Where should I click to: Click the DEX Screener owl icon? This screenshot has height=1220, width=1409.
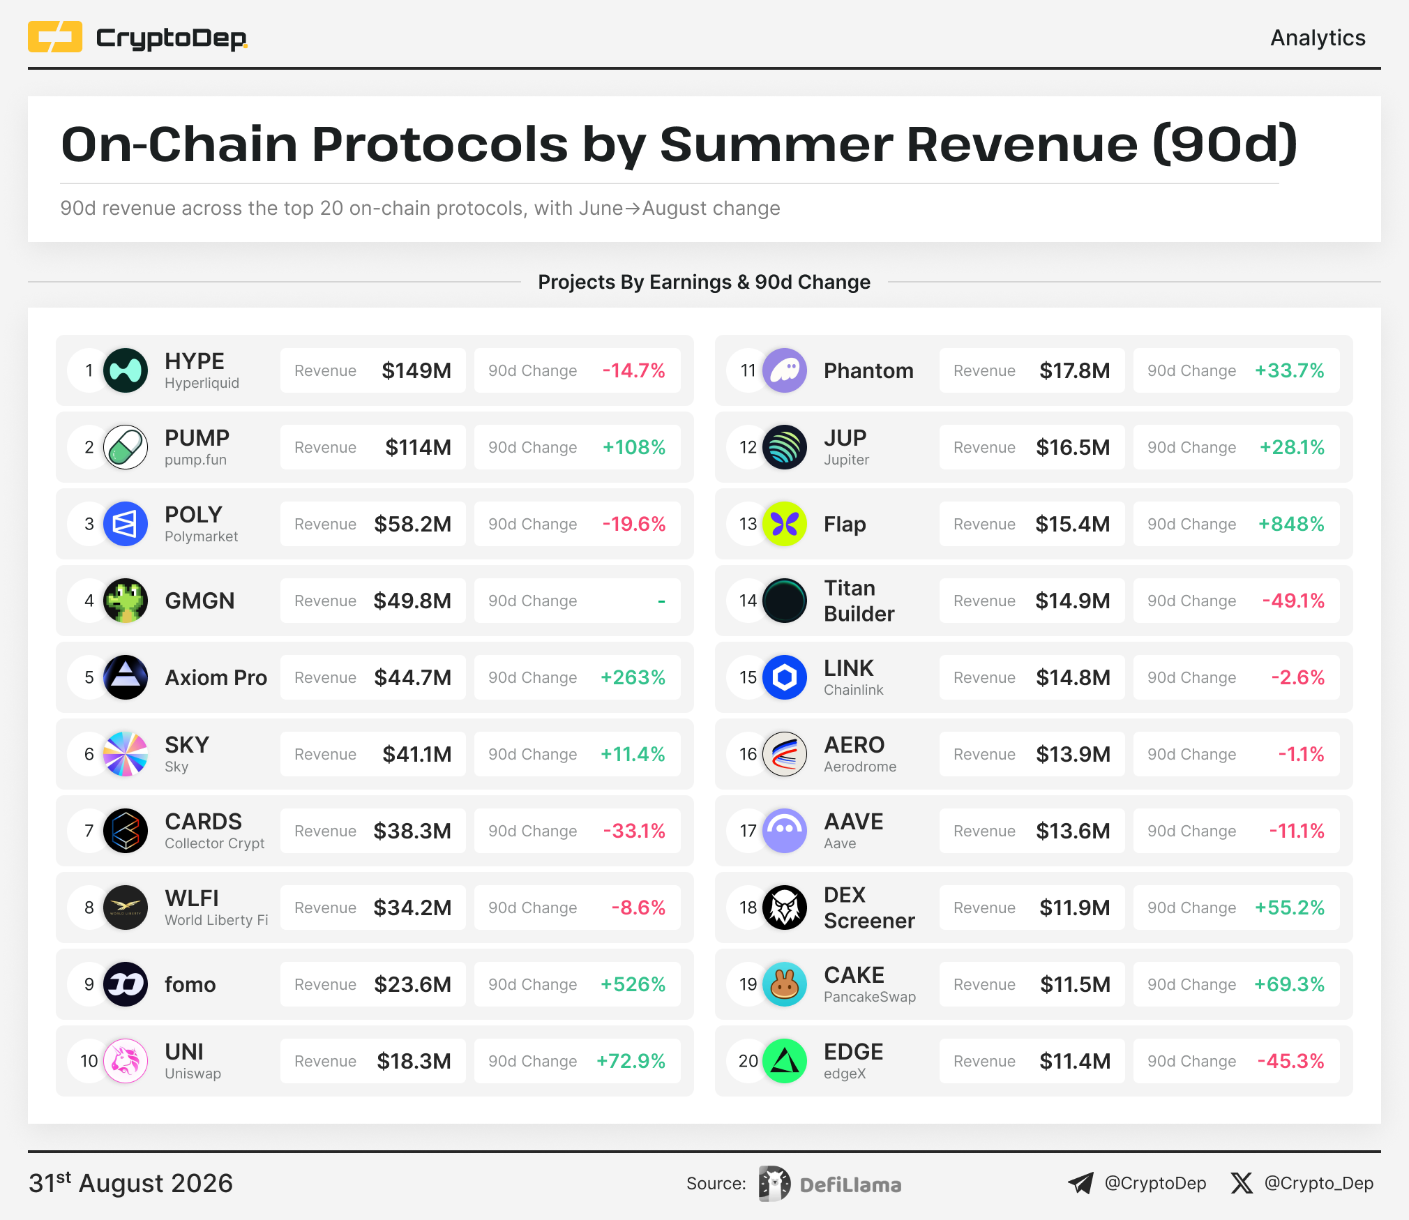click(785, 908)
